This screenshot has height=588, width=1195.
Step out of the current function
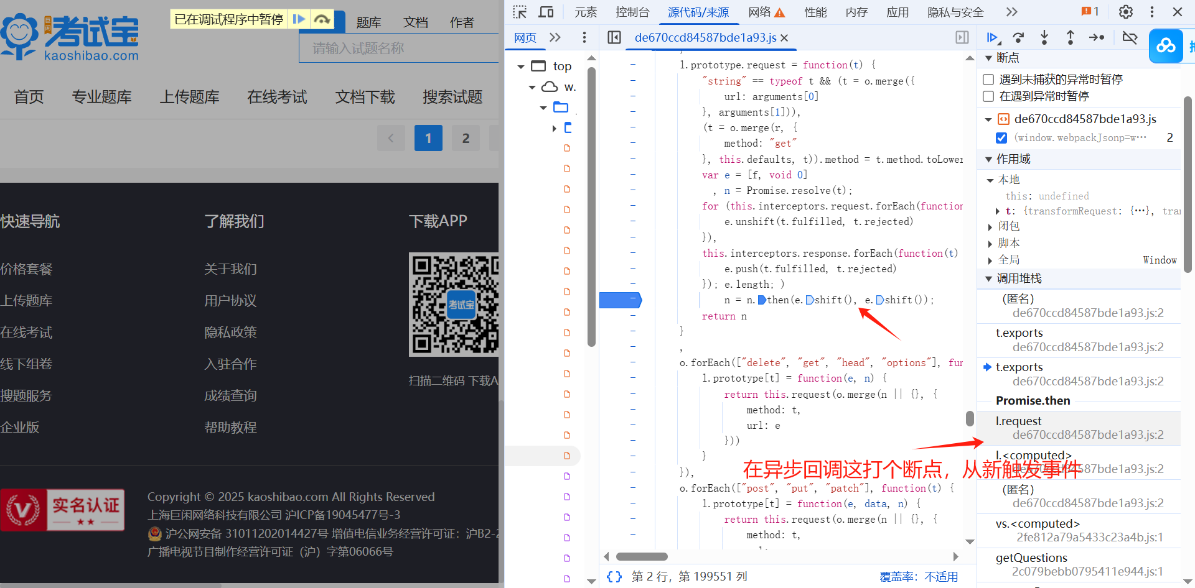point(1071,38)
